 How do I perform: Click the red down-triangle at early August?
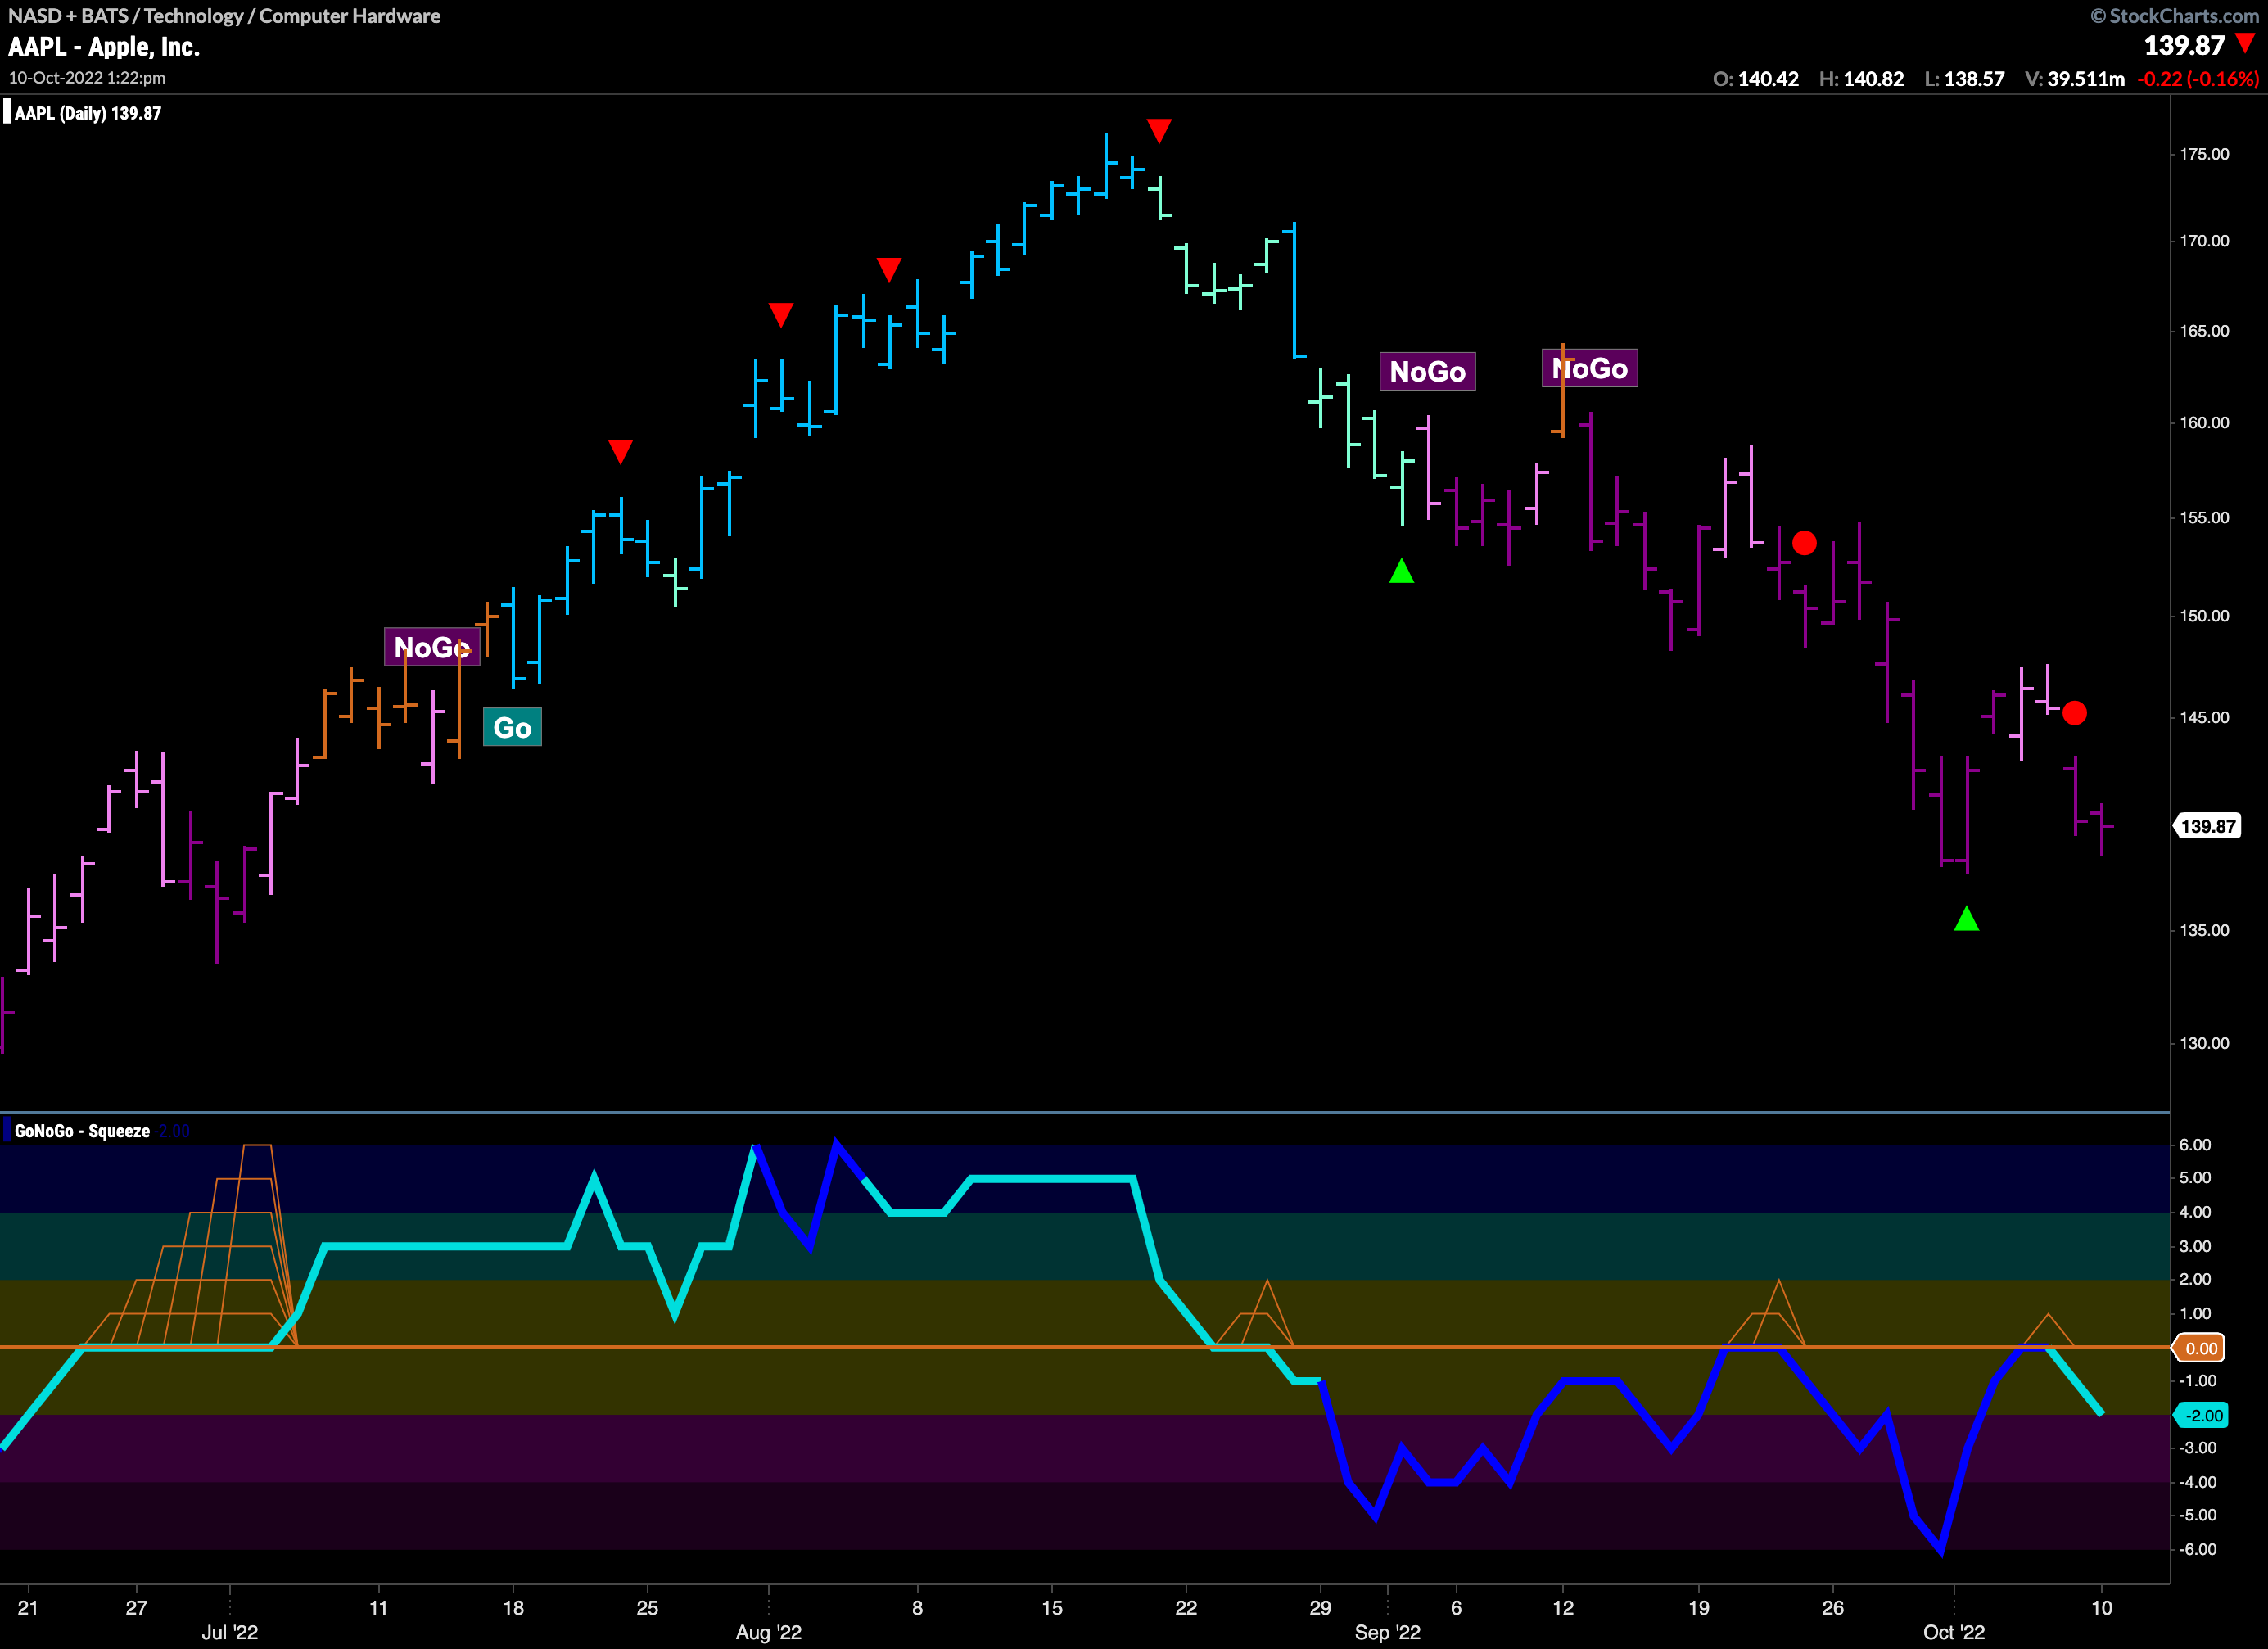click(781, 314)
